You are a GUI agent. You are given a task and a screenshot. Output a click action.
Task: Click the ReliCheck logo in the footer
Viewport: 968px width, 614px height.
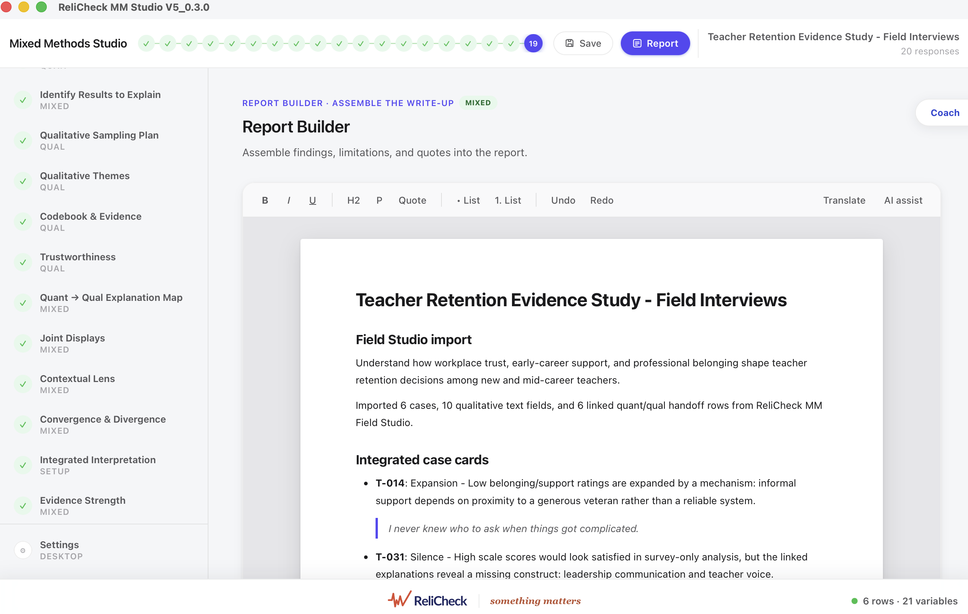pos(427,600)
